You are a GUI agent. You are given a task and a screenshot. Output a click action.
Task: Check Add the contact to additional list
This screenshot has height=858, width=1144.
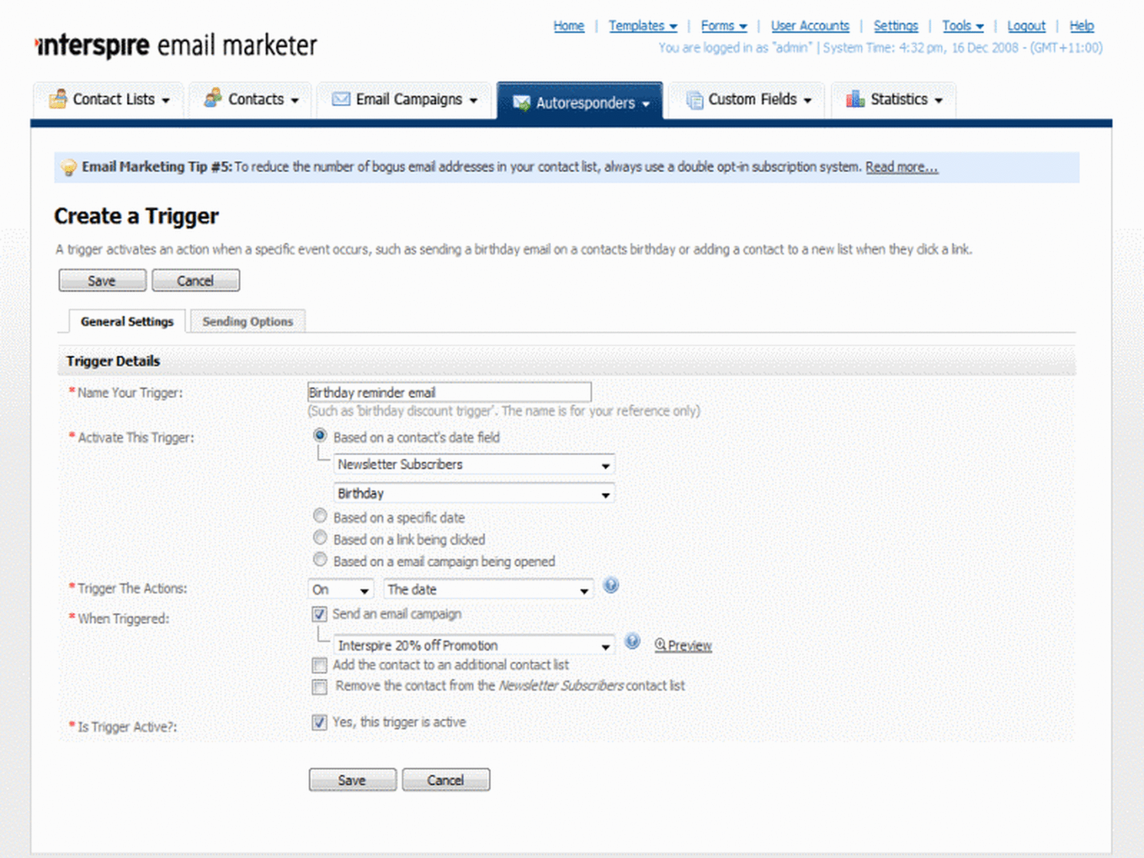click(x=319, y=665)
